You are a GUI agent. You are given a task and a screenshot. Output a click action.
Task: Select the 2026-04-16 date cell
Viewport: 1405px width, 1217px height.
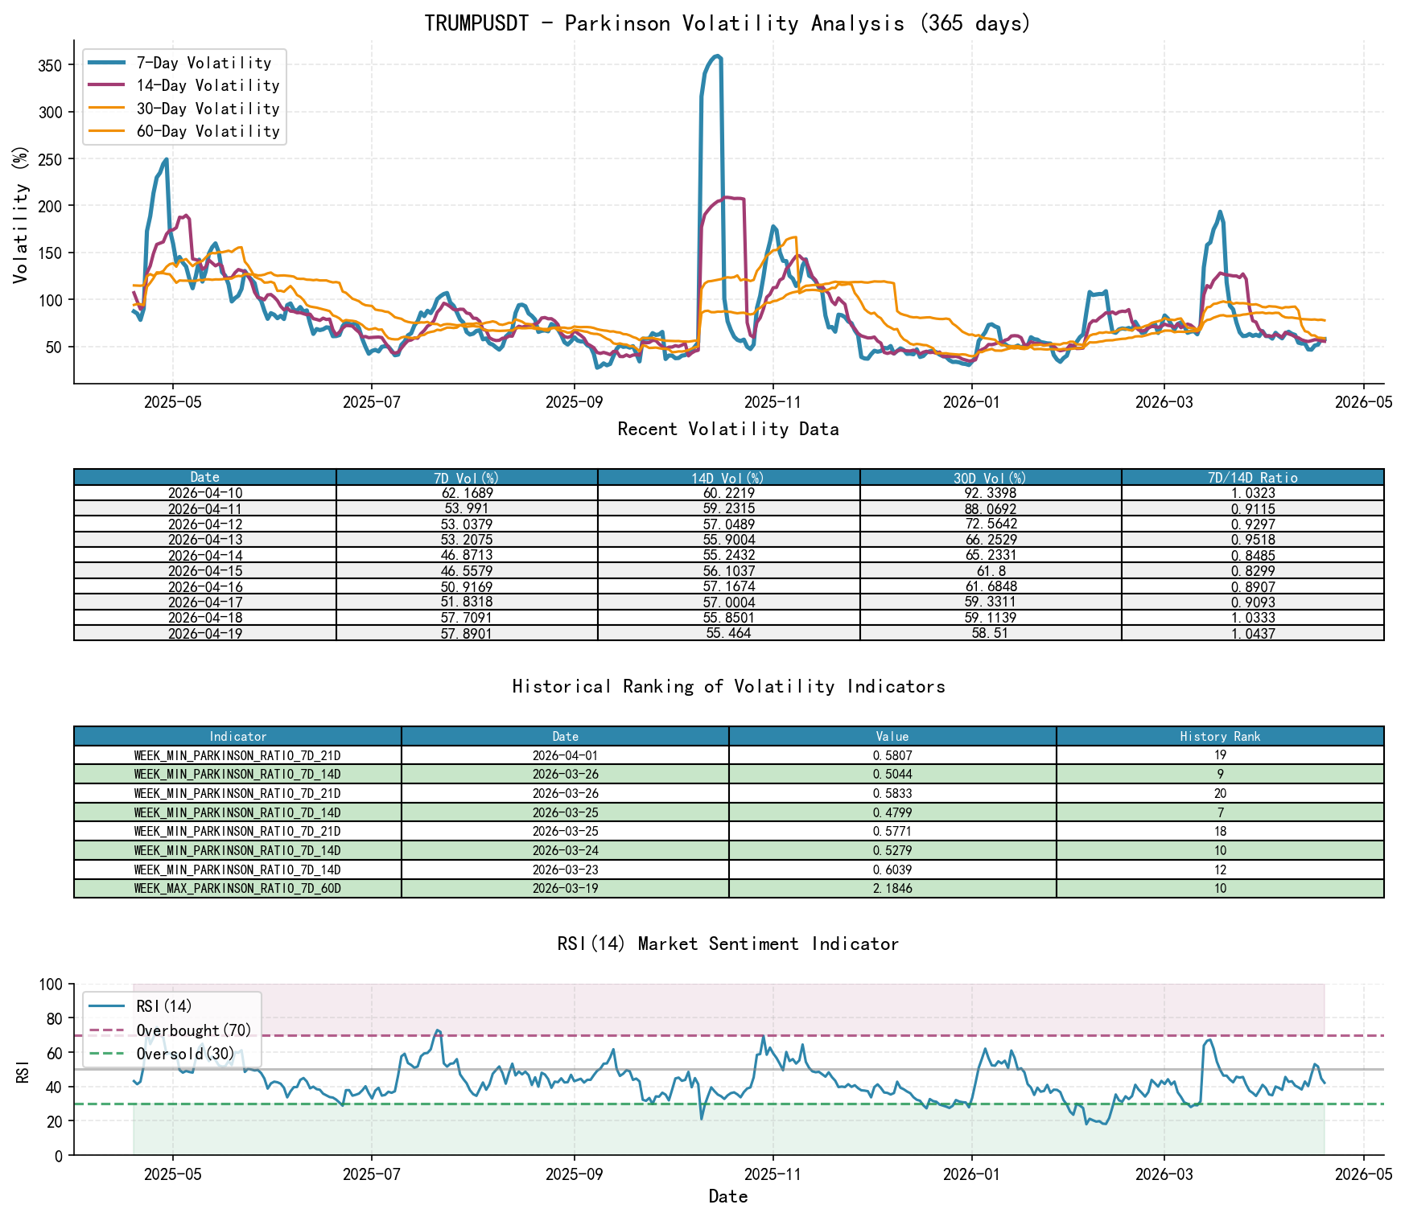click(205, 586)
